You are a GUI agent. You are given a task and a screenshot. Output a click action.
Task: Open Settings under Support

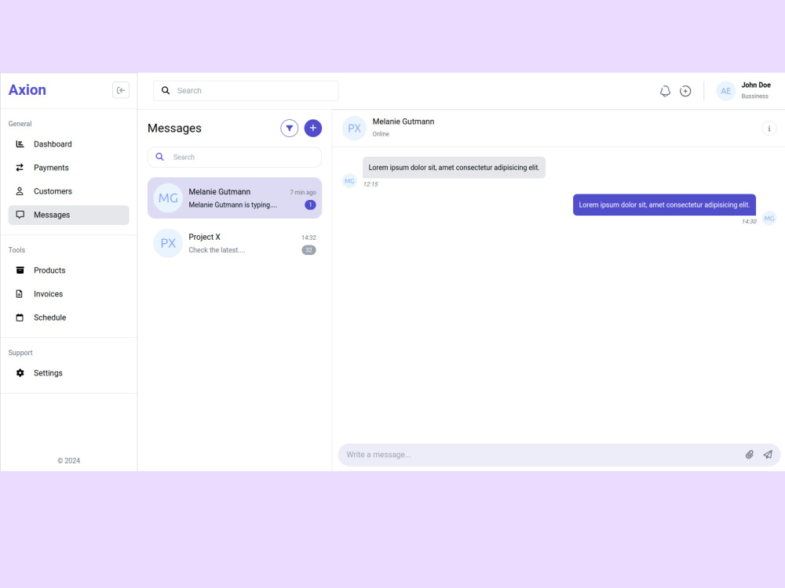[68, 373]
